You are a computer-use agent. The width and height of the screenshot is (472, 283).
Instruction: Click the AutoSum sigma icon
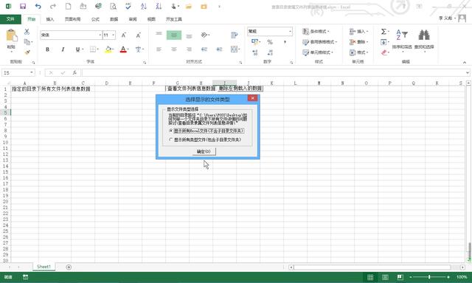click(x=383, y=31)
